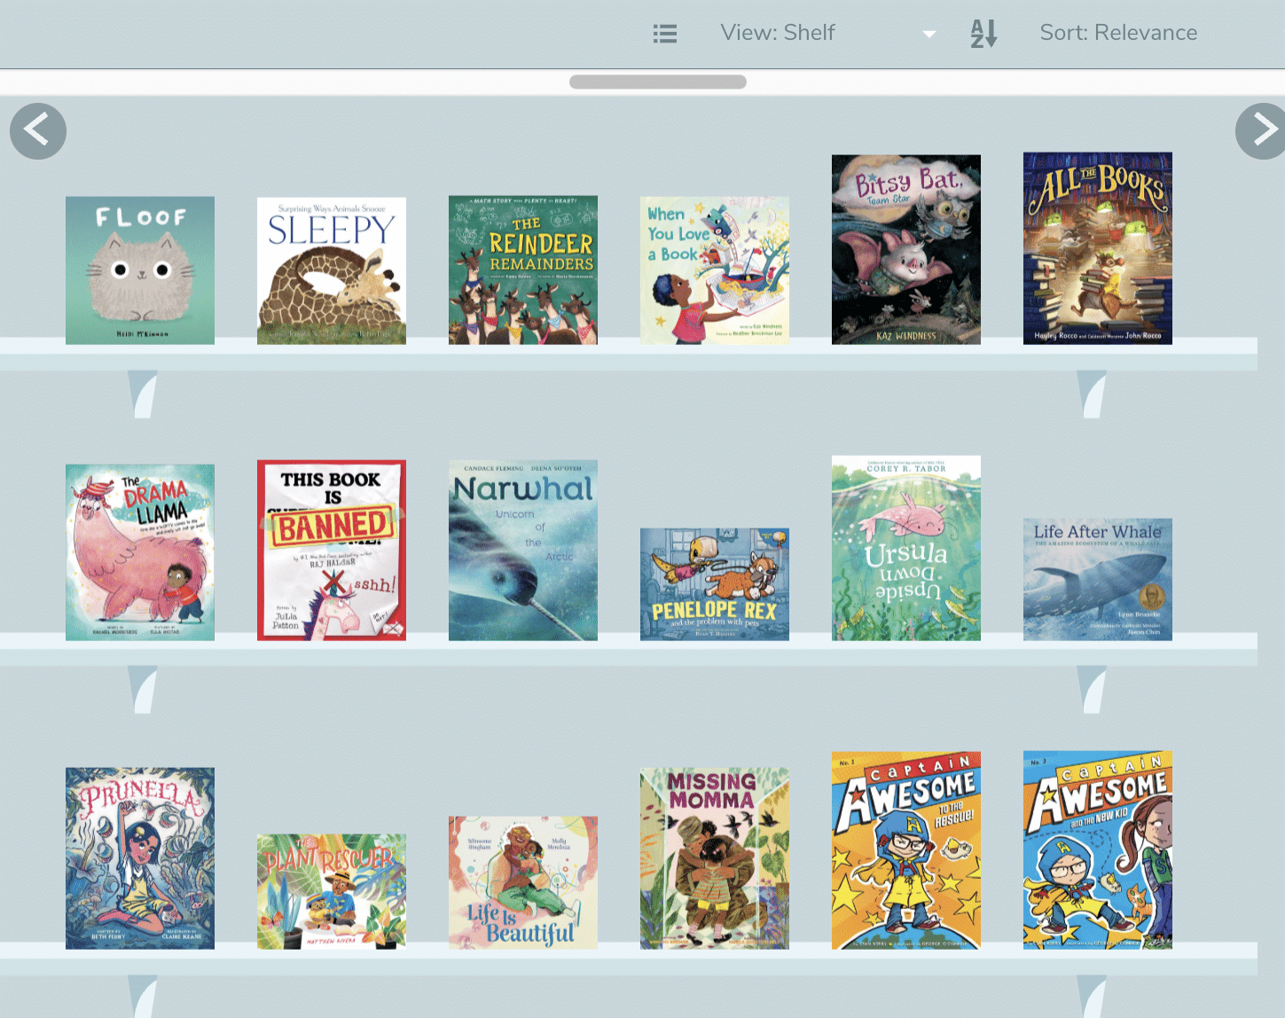
Task: Open the Life After Whale book
Action: (1098, 579)
